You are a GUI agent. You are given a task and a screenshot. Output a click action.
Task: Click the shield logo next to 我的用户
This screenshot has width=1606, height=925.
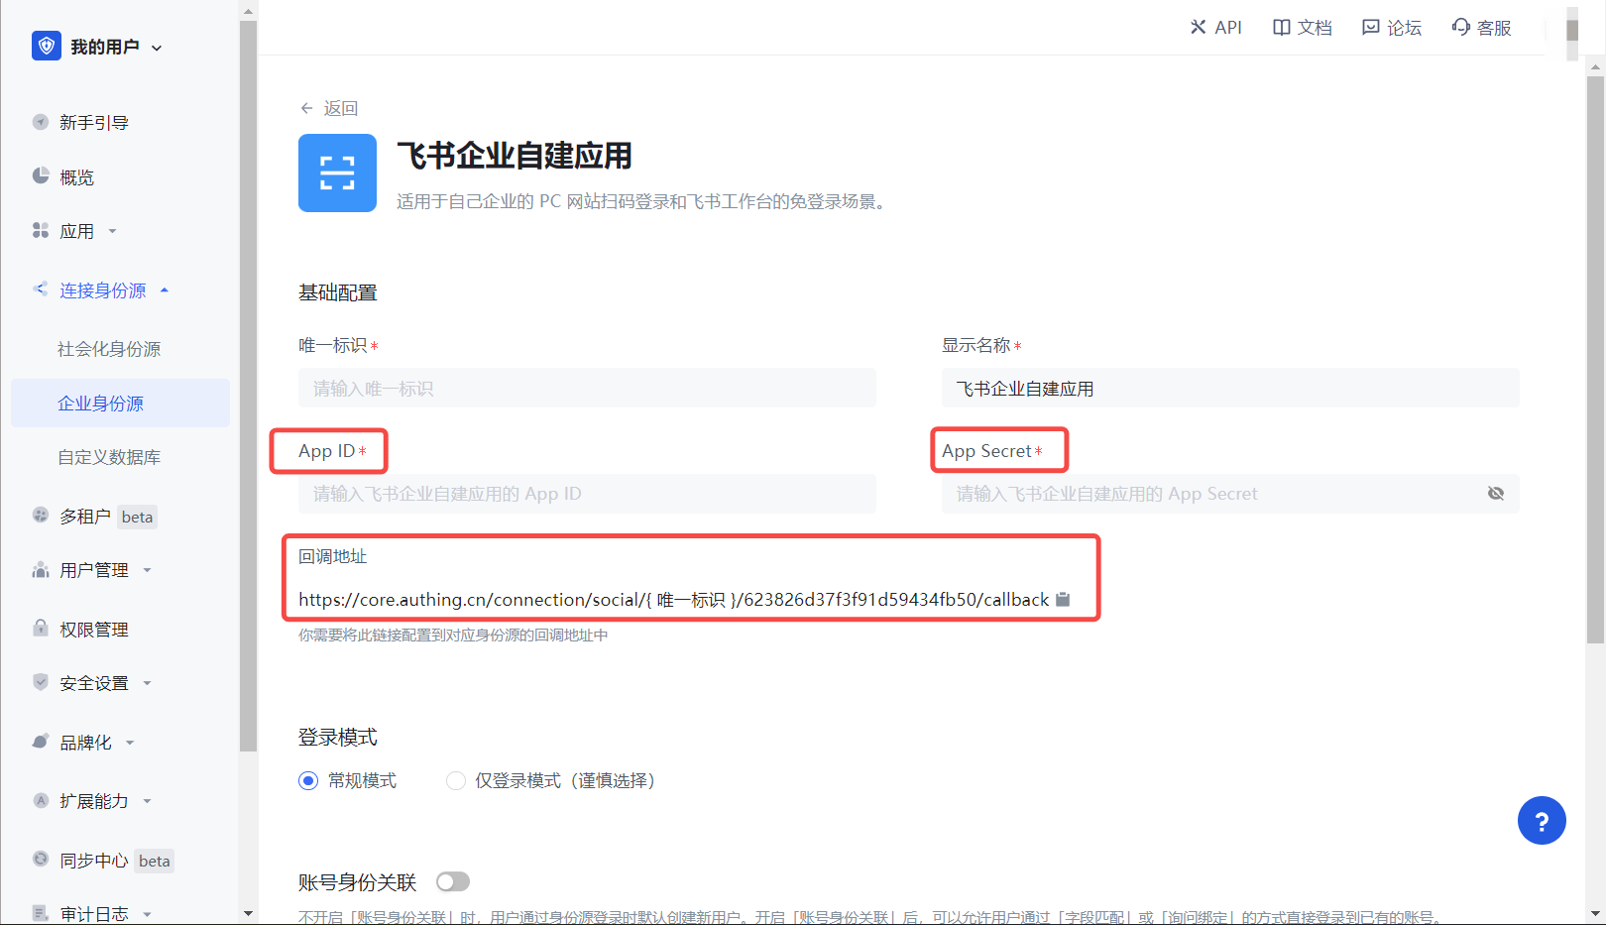tap(46, 47)
